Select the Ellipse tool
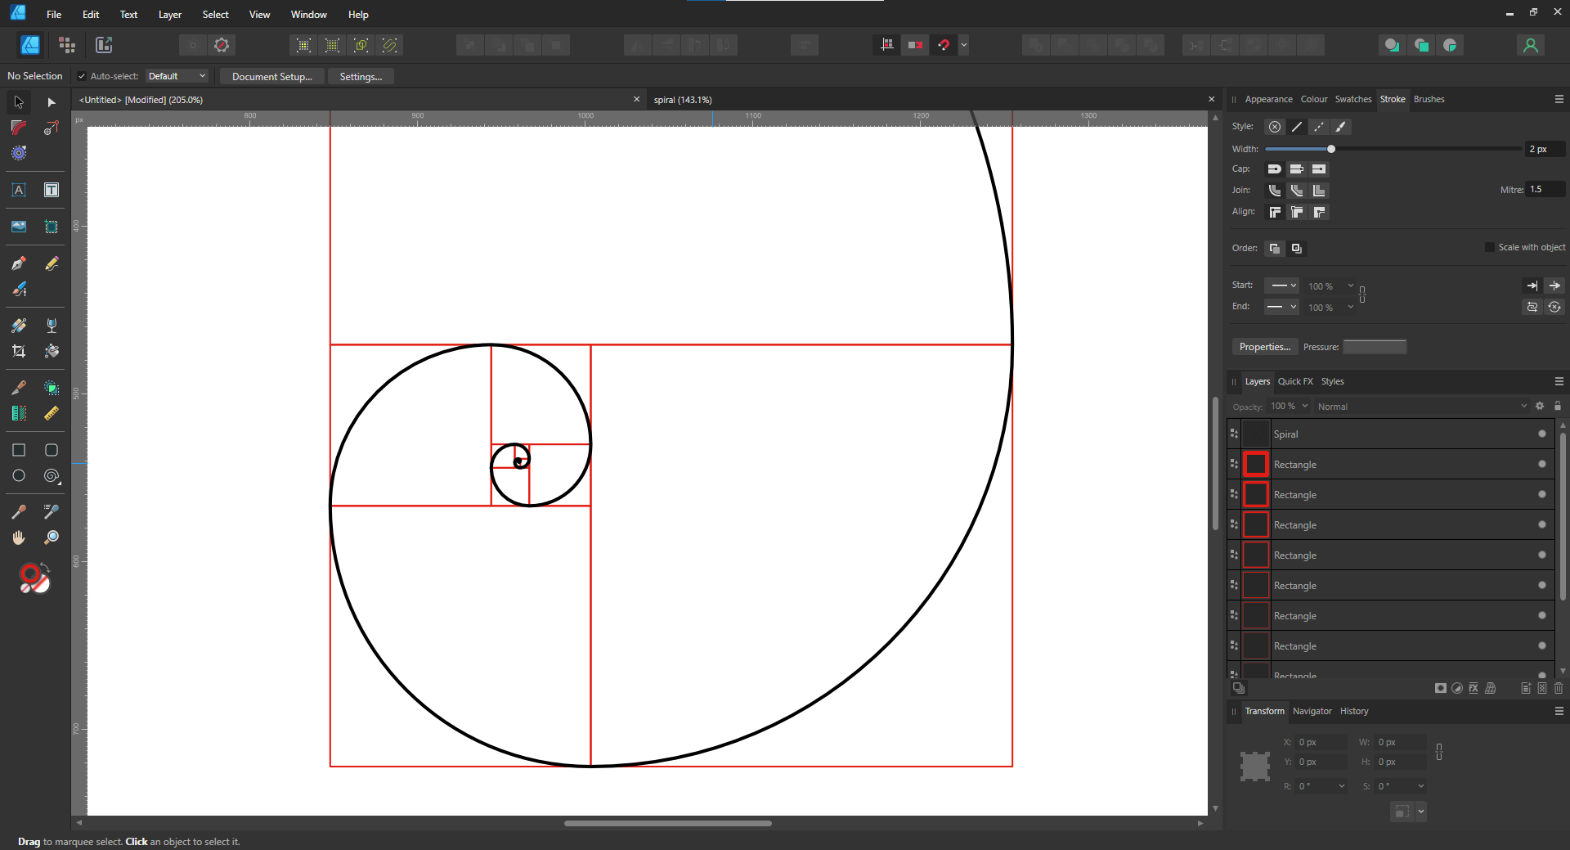This screenshot has height=850, width=1570. [x=19, y=475]
